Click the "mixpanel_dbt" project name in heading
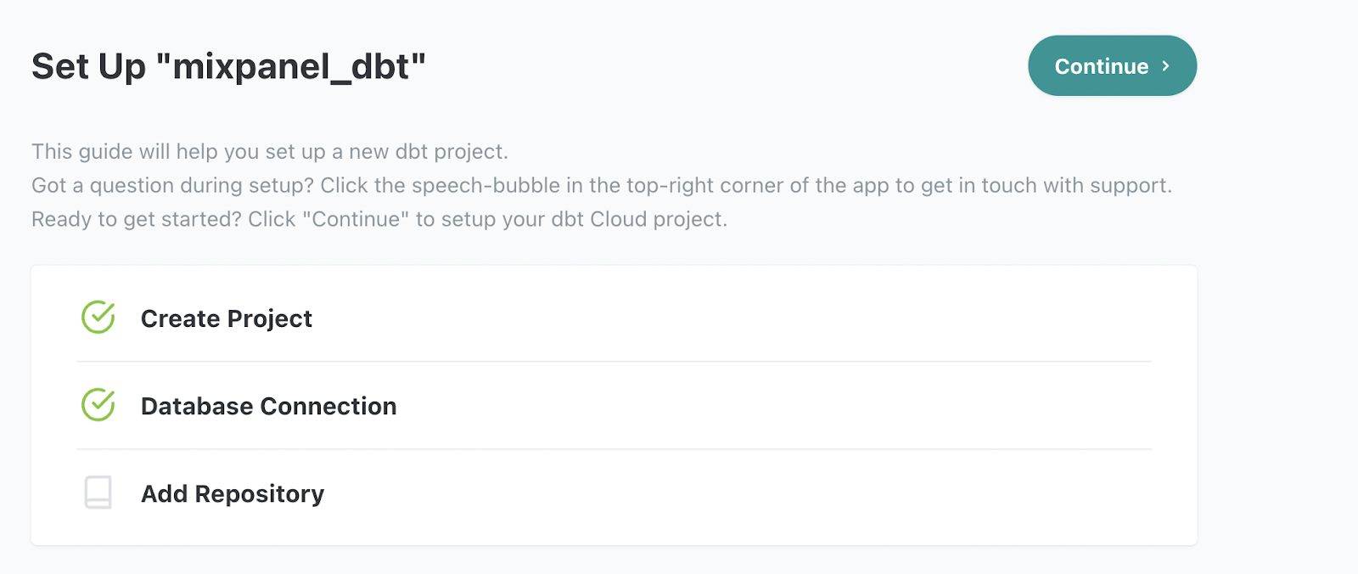The image size is (1358, 574). [x=291, y=66]
